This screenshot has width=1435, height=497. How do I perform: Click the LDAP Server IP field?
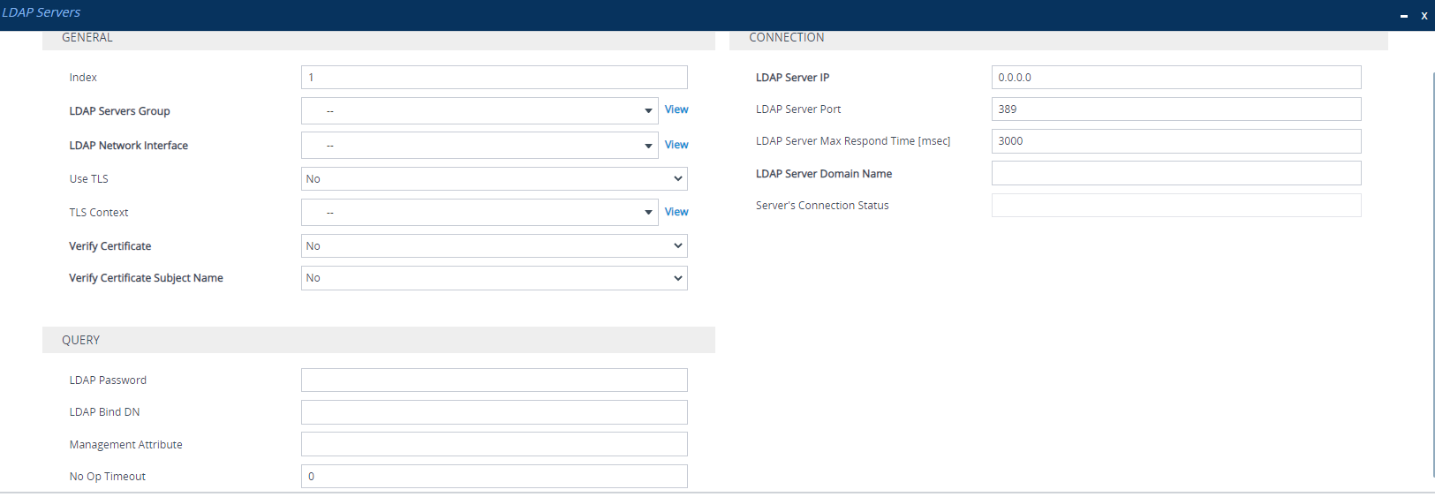pos(1175,78)
